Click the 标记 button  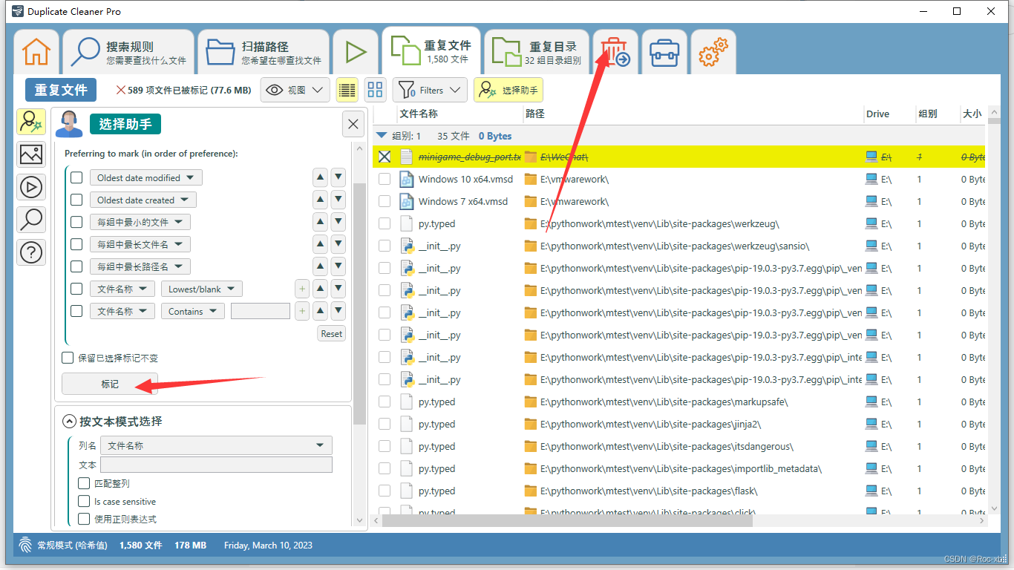point(110,384)
